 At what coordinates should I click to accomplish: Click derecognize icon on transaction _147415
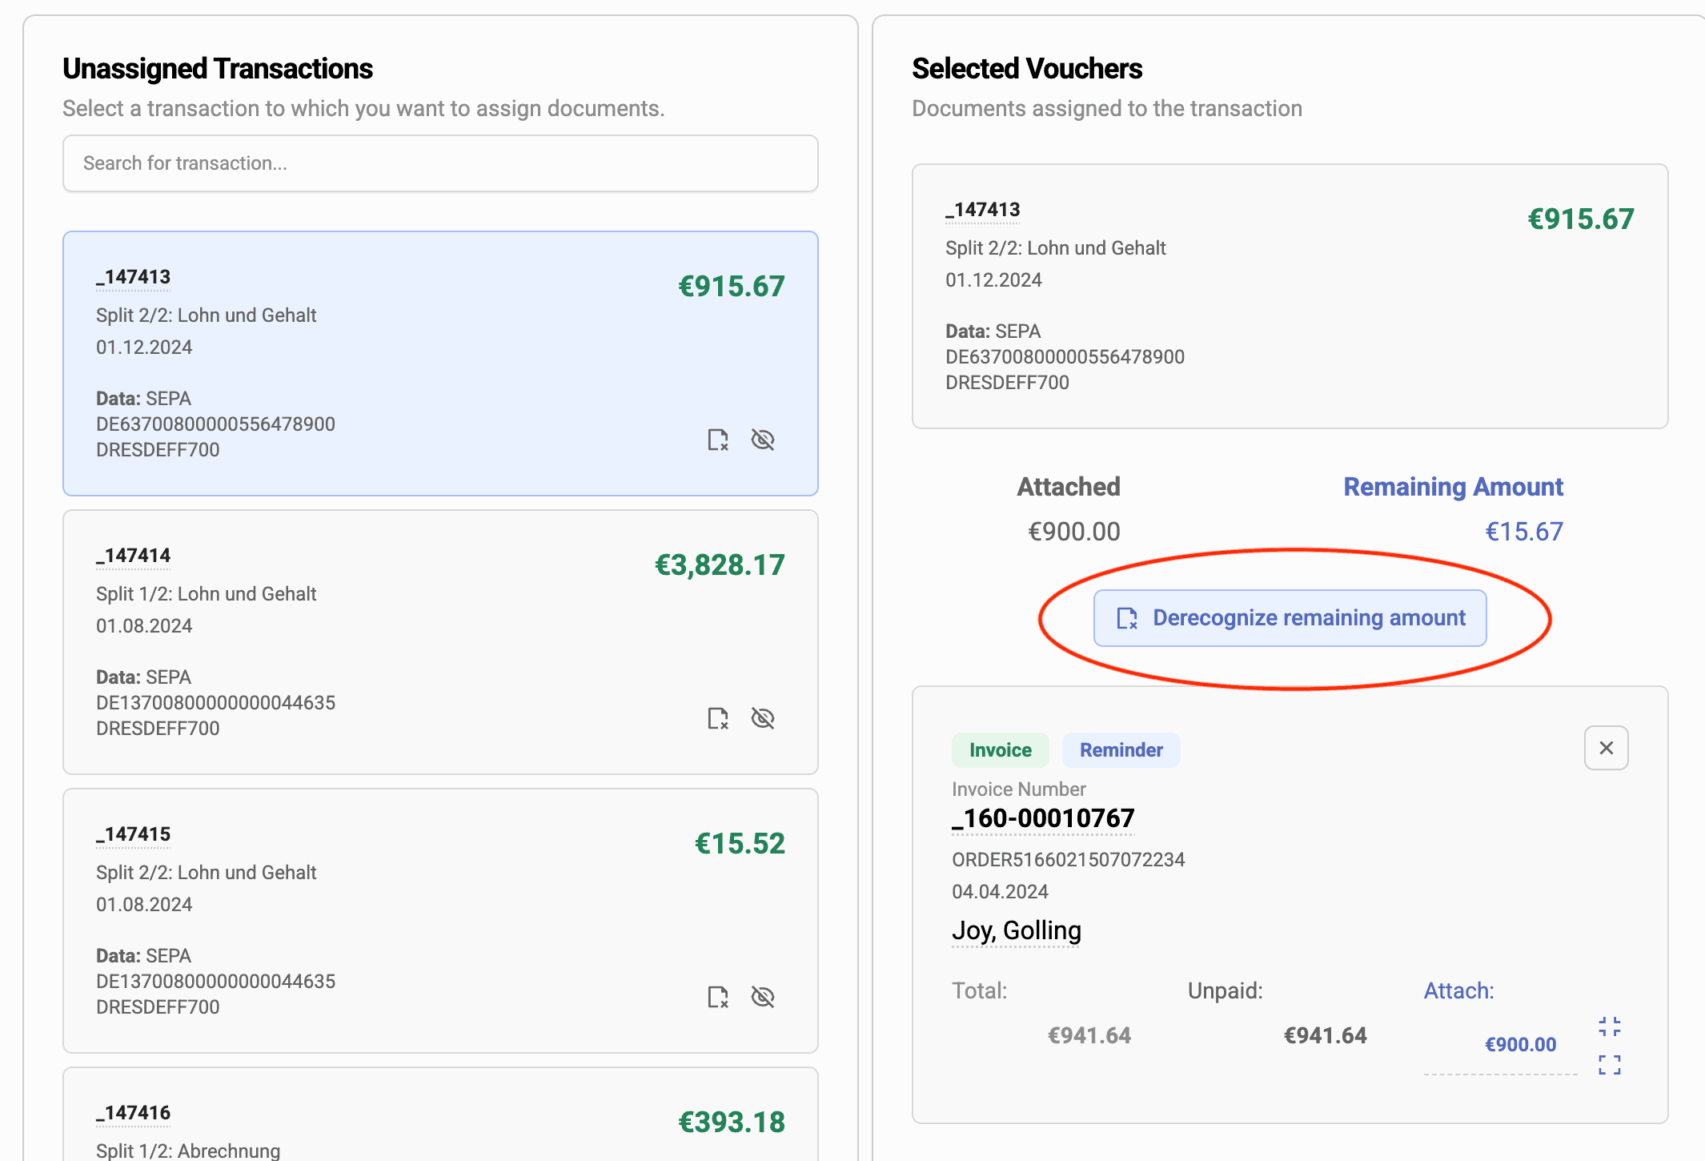718,997
